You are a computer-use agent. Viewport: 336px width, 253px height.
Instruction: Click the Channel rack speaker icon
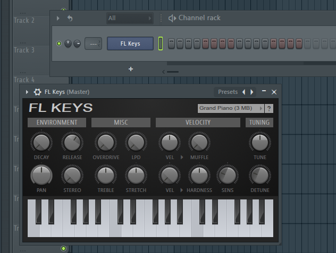pyautogui.click(x=172, y=18)
